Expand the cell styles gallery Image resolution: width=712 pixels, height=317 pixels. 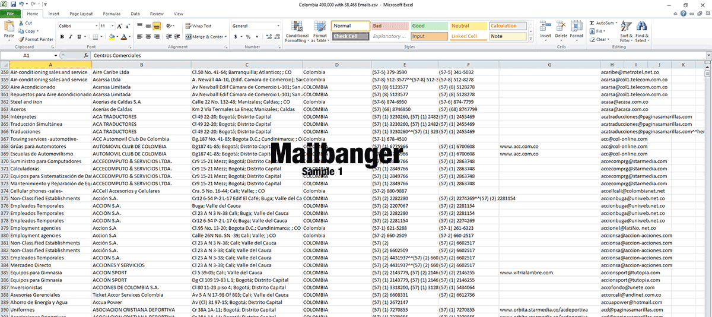click(x=530, y=37)
